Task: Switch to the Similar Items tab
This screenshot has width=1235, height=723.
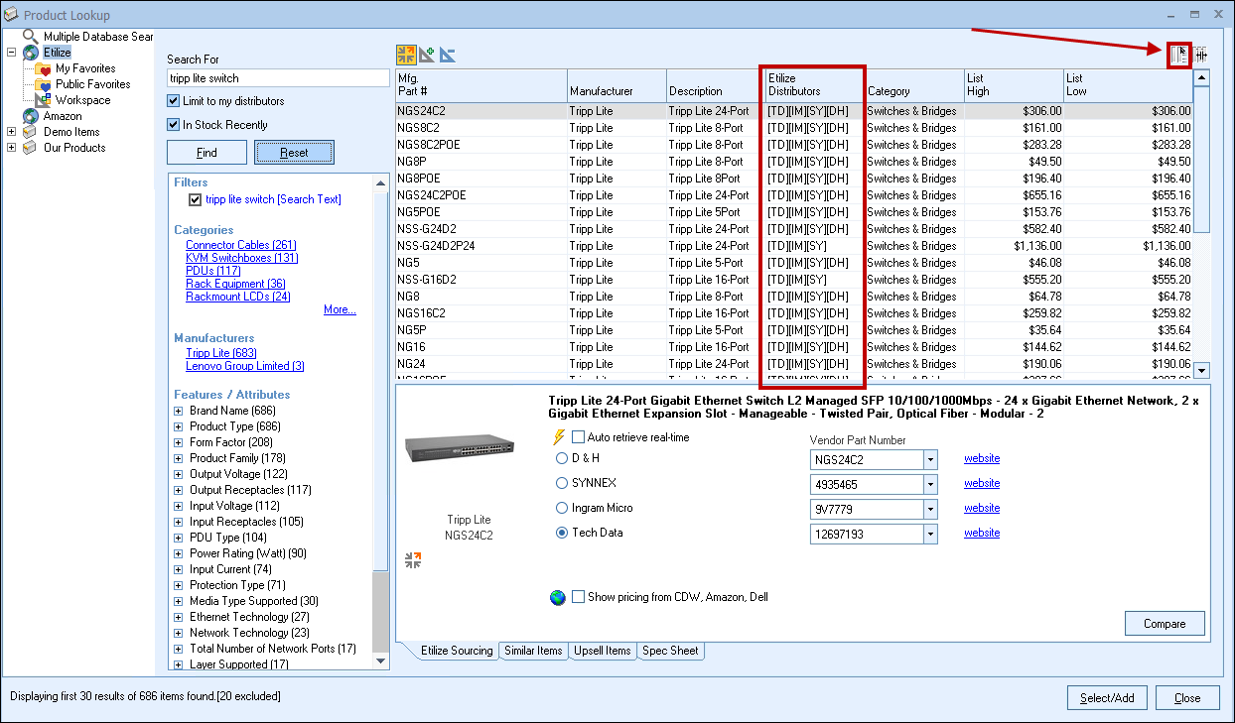Action: [x=533, y=651]
